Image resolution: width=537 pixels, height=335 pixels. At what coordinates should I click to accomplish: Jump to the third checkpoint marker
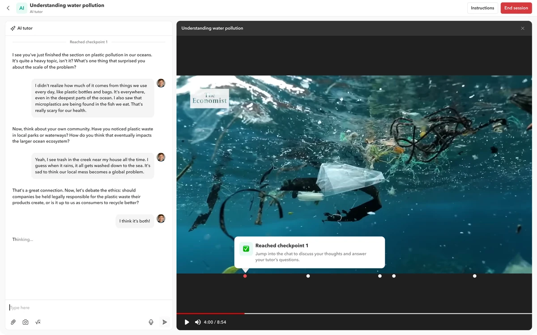[380, 276]
